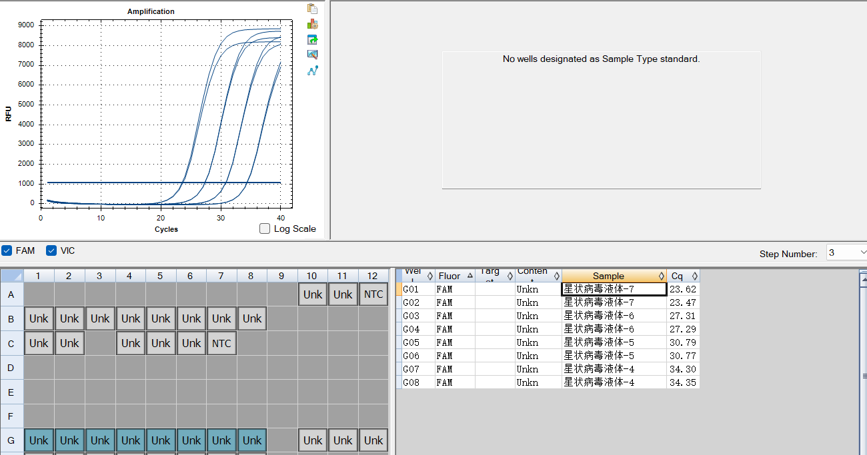Select NTC well A12

click(373, 294)
